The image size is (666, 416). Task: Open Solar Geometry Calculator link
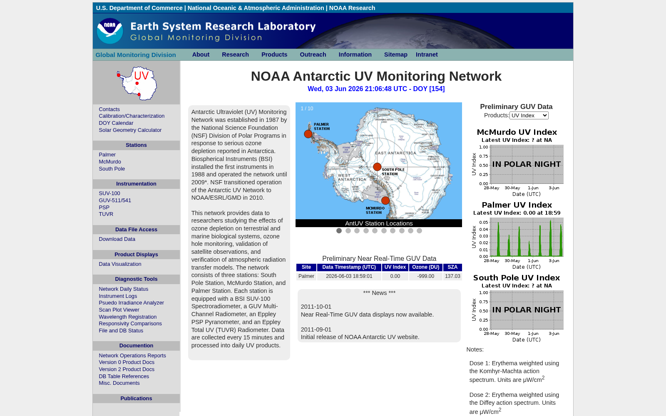[x=130, y=130]
